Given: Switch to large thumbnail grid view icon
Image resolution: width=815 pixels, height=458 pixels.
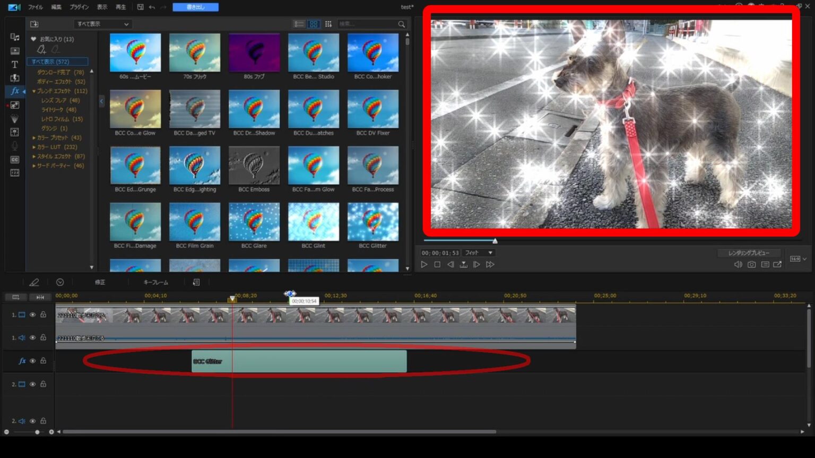Looking at the screenshot, I should pos(314,24).
